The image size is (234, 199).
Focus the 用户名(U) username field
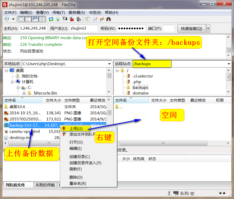[x=84, y=28]
